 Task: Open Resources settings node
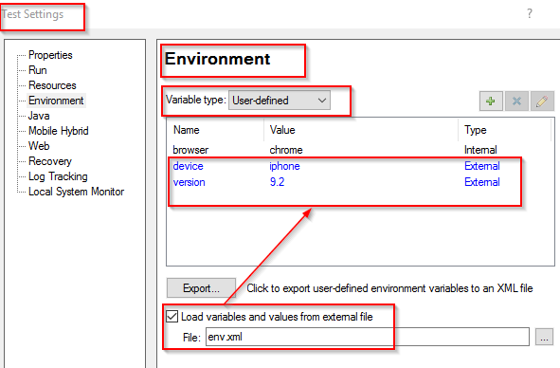(x=52, y=85)
